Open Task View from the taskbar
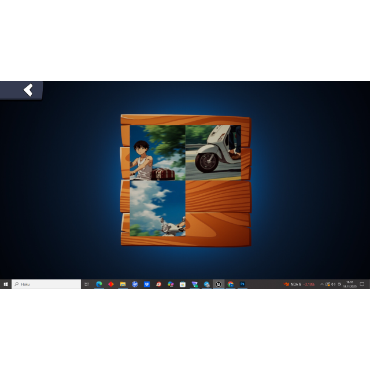This screenshot has height=370, width=370. (87, 284)
